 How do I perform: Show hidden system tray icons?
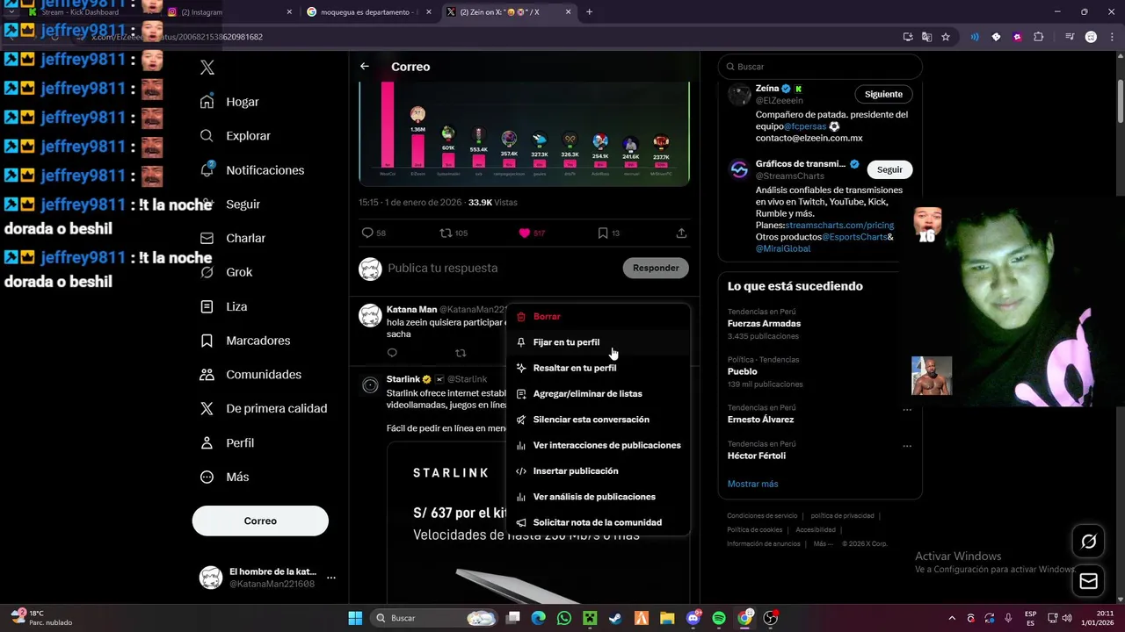952,618
